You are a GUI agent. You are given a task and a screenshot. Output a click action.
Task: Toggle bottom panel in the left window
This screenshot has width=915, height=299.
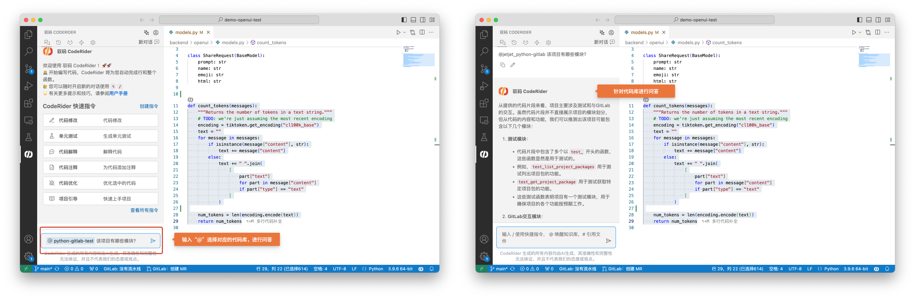coord(413,20)
